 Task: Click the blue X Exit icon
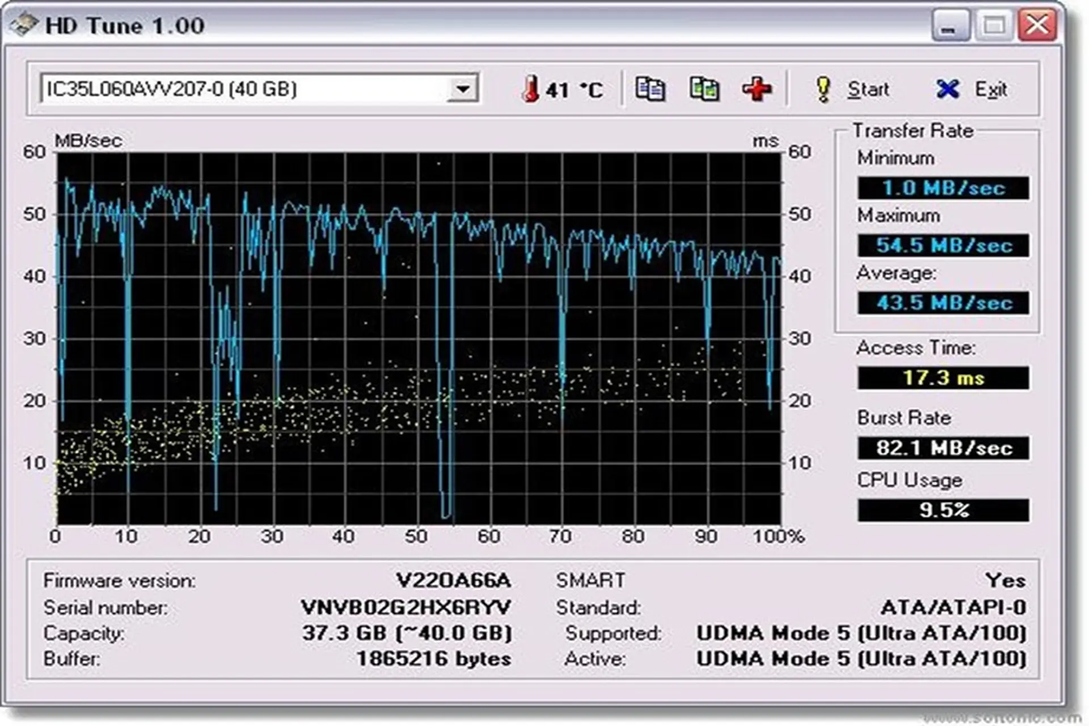pos(948,89)
